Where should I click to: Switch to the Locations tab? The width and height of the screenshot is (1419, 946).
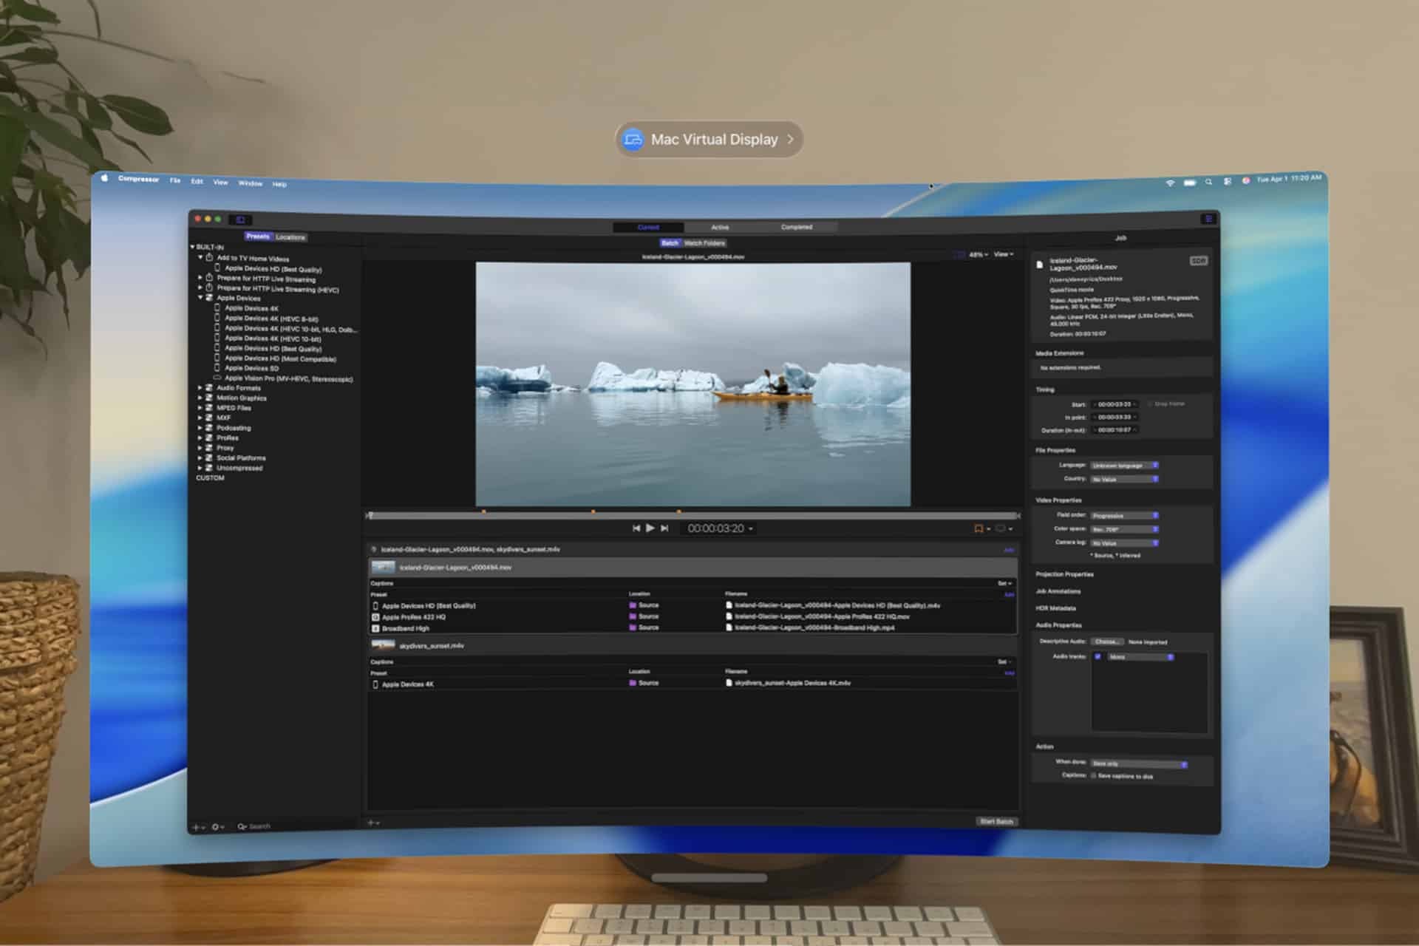click(x=290, y=237)
